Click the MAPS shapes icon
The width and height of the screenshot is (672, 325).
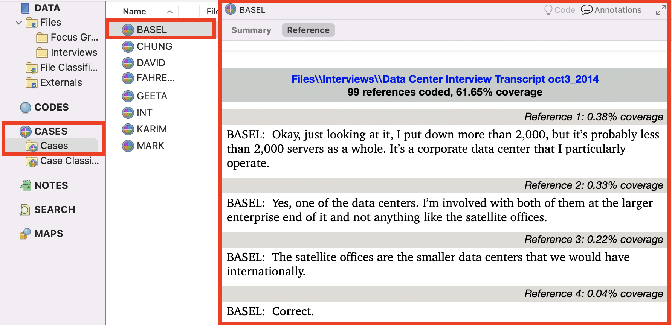25,234
